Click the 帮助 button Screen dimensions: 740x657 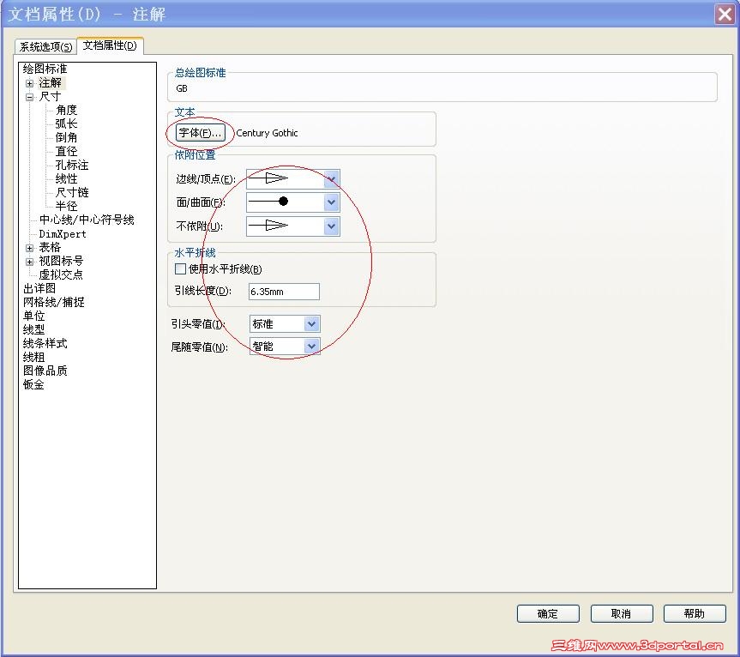click(695, 613)
